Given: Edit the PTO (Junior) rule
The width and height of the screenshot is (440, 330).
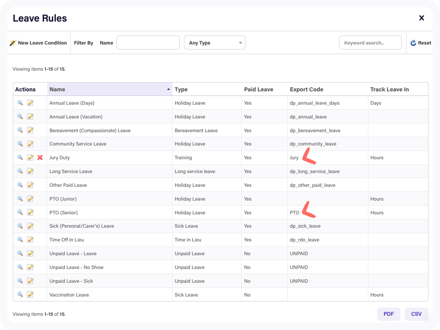Looking at the screenshot, I should pos(30,199).
